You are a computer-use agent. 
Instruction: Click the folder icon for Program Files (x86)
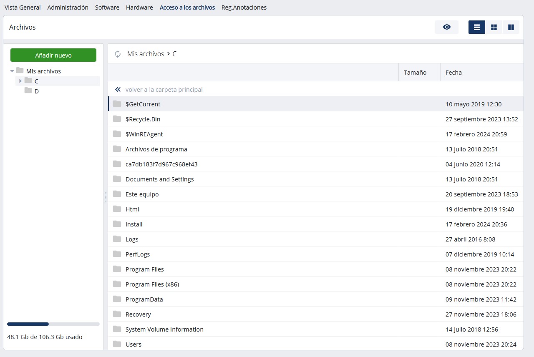tap(117, 284)
